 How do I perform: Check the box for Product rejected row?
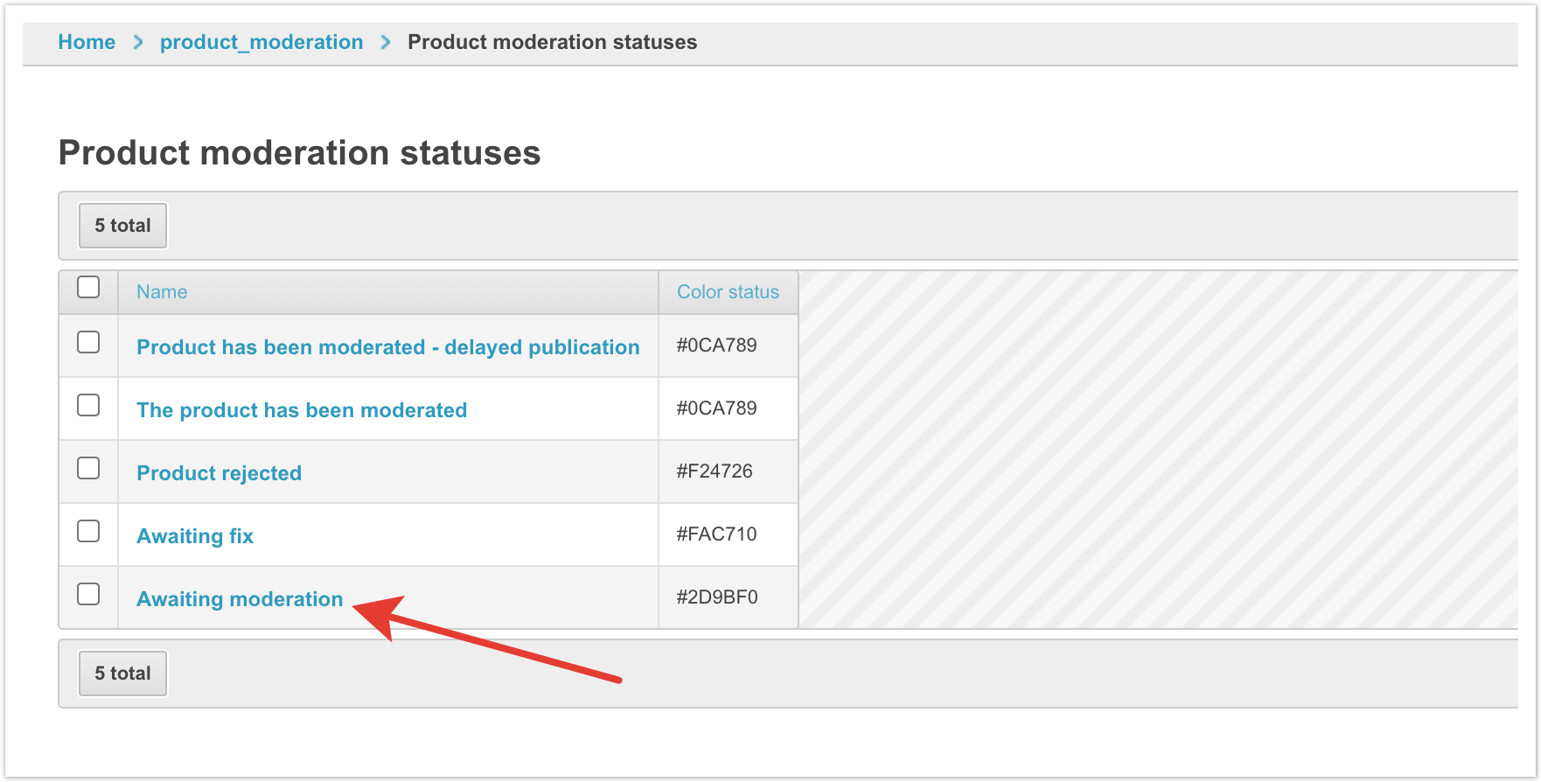coord(88,469)
